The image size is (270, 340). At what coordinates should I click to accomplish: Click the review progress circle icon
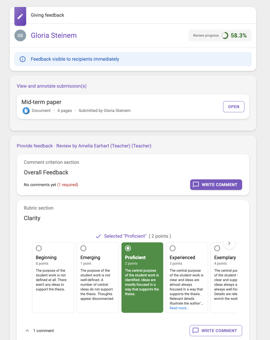click(x=225, y=35)
